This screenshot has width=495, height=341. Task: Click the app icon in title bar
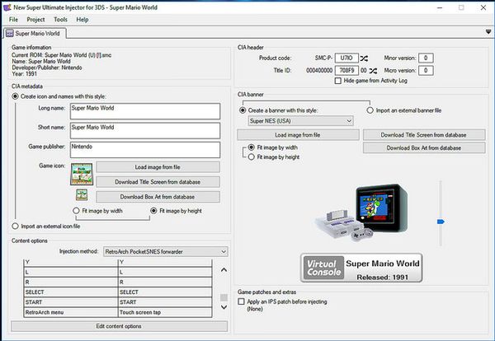click(7, 7)
